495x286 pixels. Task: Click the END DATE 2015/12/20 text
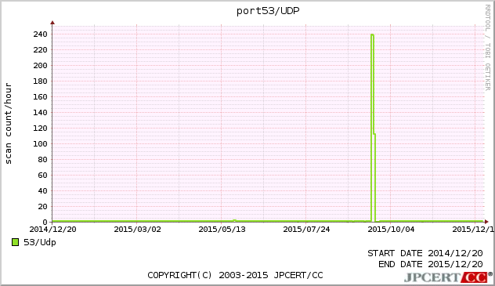(431, 264)
